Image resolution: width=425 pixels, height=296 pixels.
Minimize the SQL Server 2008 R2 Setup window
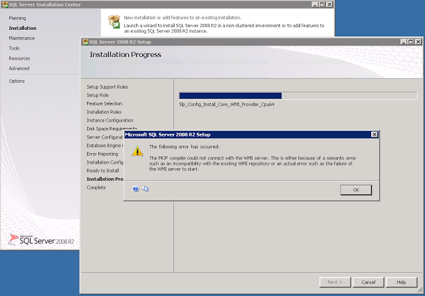pos(403,42)
